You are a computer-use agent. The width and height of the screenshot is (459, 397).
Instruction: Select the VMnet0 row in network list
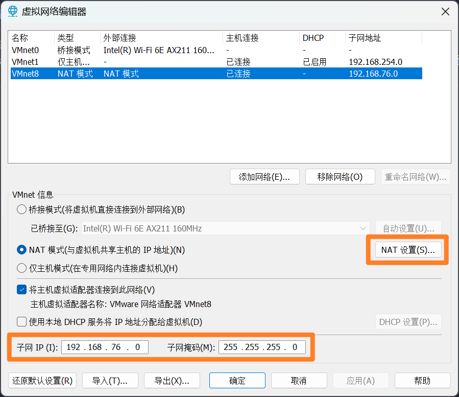[216, 50]
